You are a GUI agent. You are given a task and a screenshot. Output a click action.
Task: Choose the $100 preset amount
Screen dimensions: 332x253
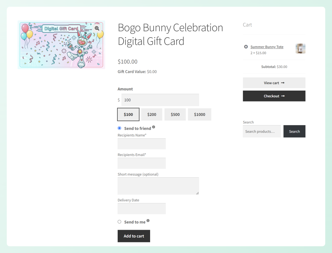128,114
